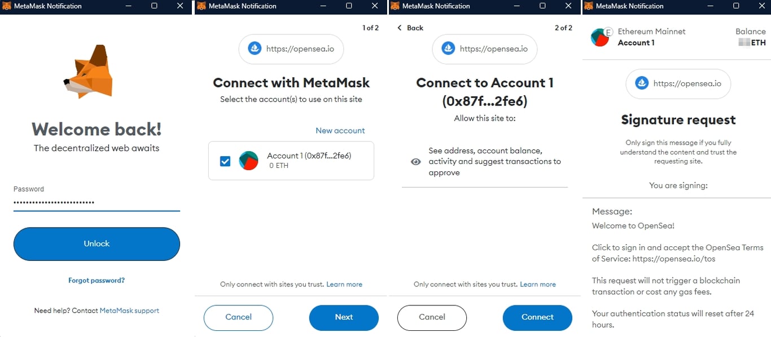Open the Forgot password link
The height and width of the screenshot is (337, 771).
pos(96,280)
